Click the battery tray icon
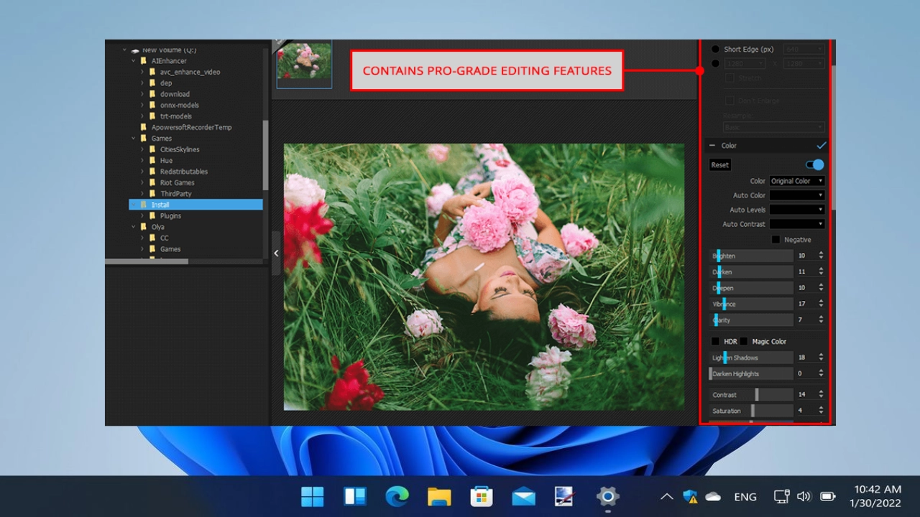The width and height of the screenshot is (920, 517). click(828, 497)
